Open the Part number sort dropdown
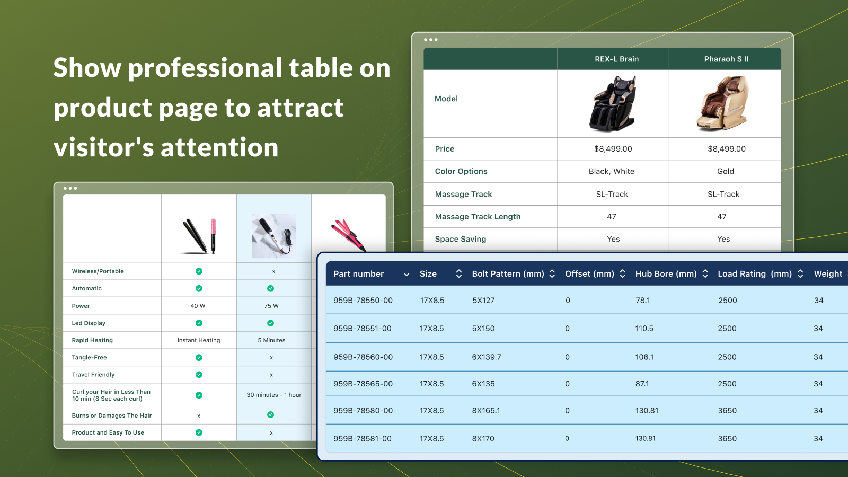Viewport: 848px width, 477px height. click(x=407, y=274)
